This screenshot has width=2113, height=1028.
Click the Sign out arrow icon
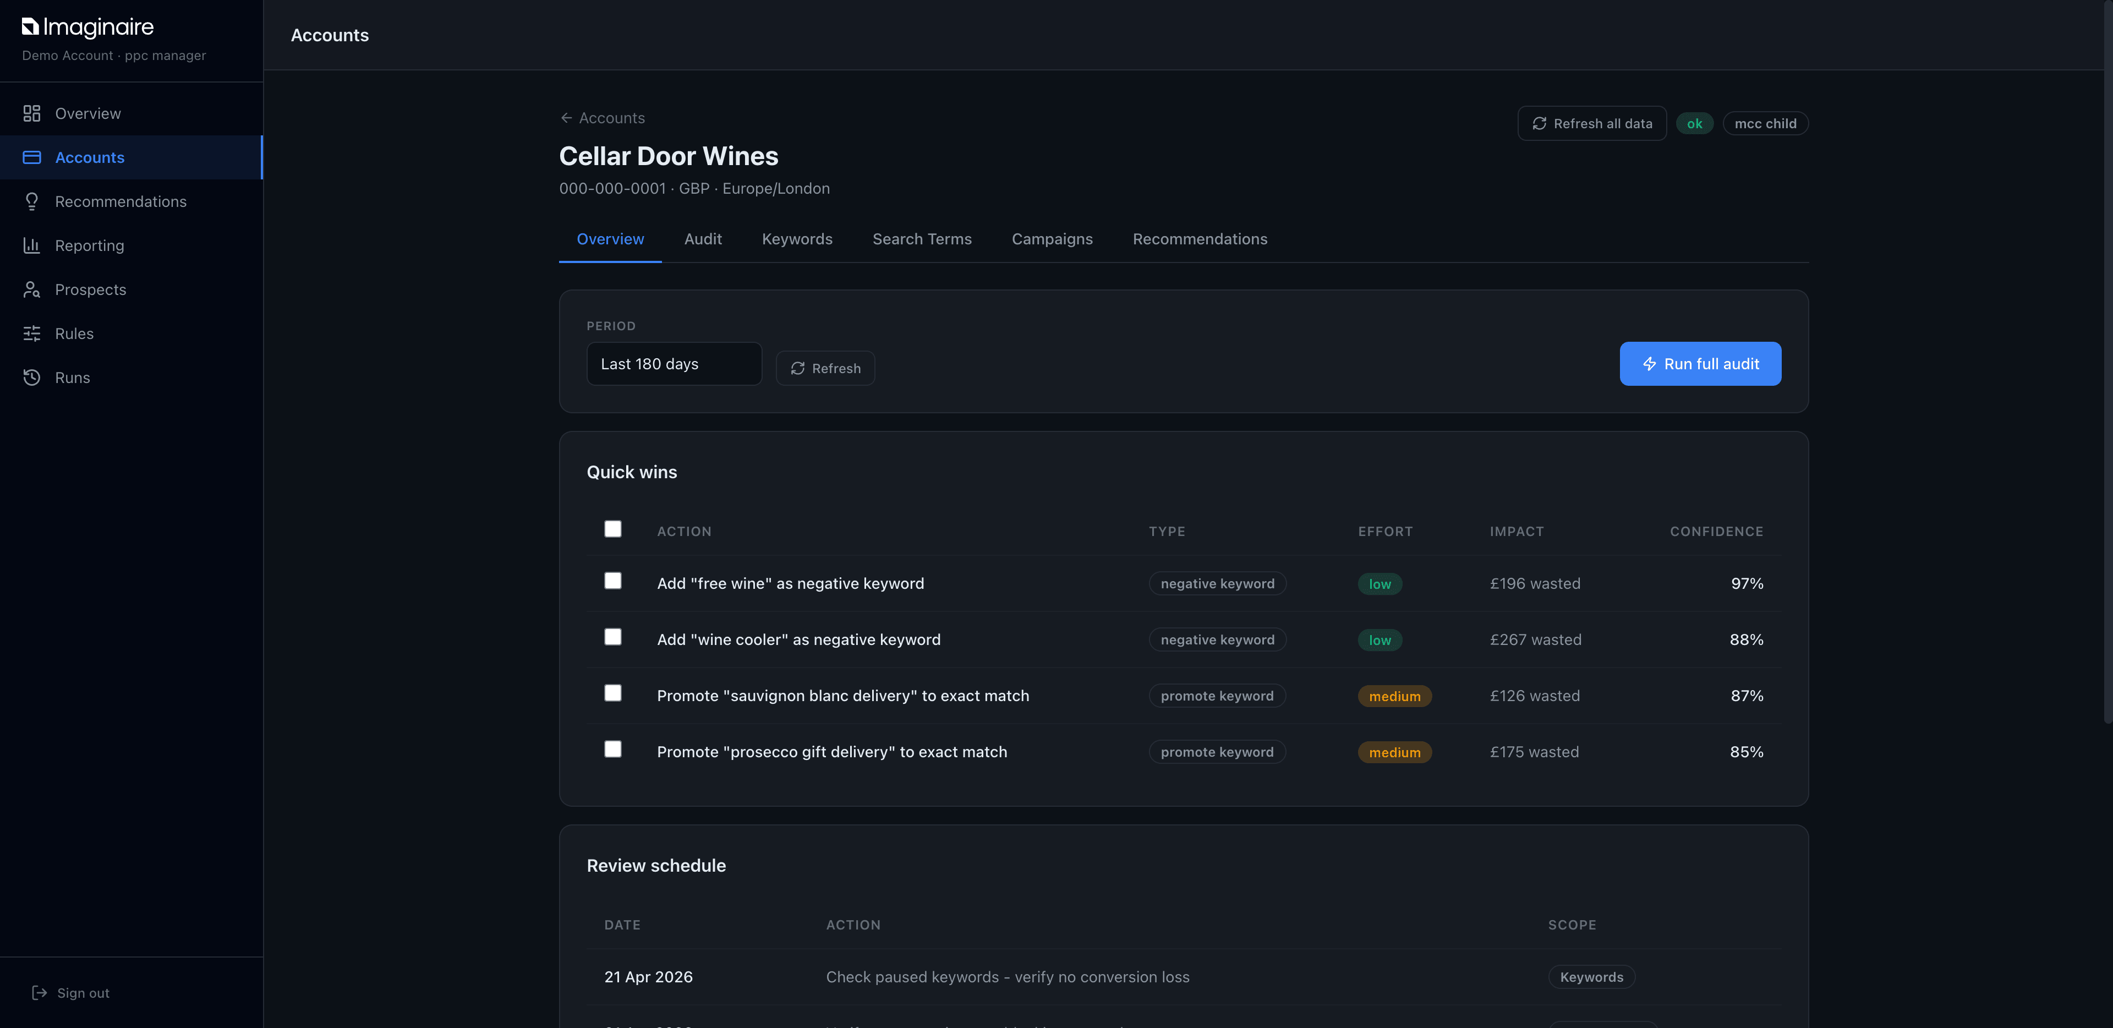40,993
